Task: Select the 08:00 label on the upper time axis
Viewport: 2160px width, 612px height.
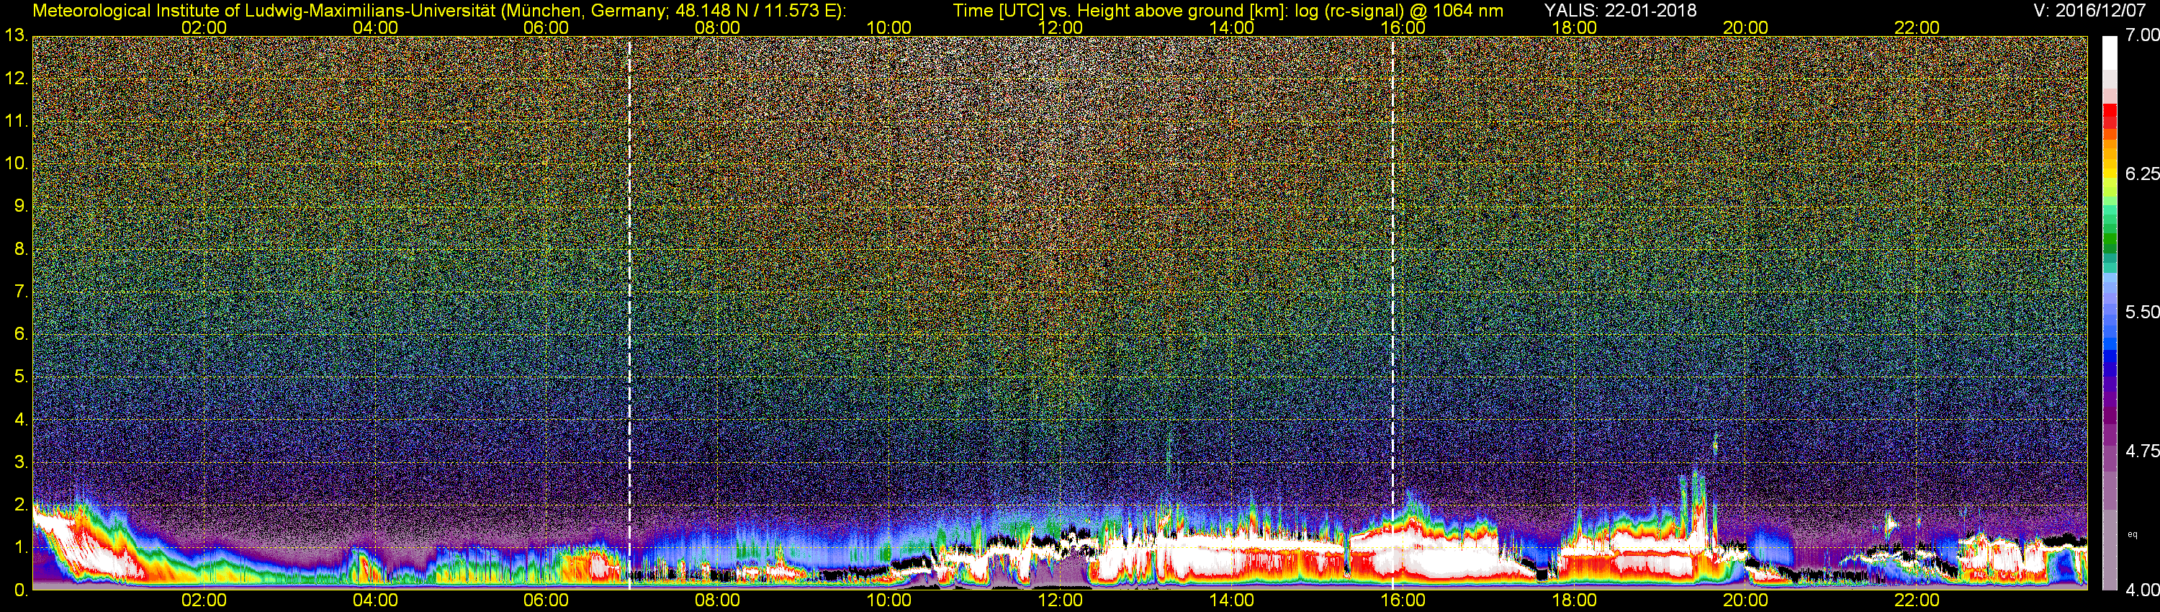Action: pos(717,27)
